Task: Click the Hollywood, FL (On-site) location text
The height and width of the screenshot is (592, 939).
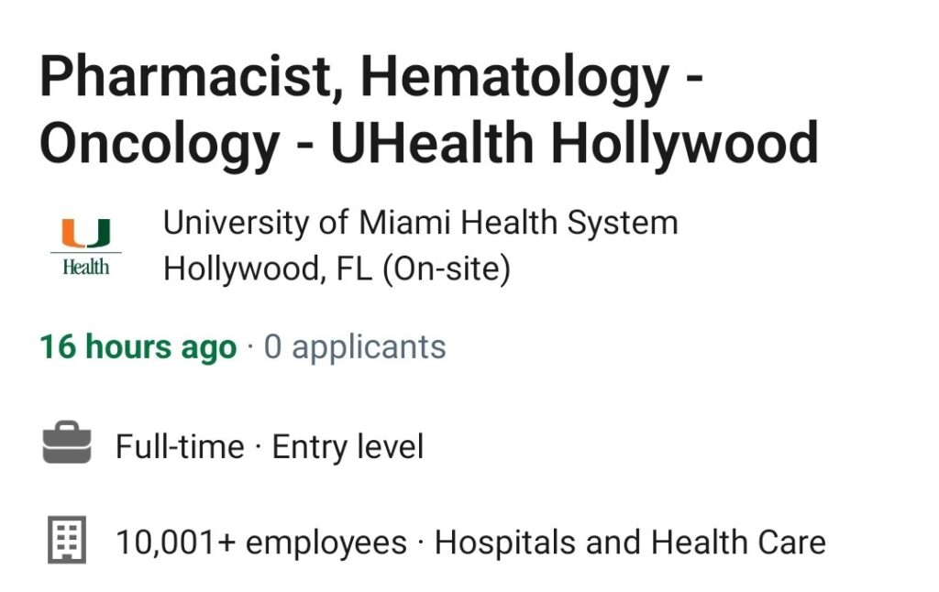Action: coord(337,269)
